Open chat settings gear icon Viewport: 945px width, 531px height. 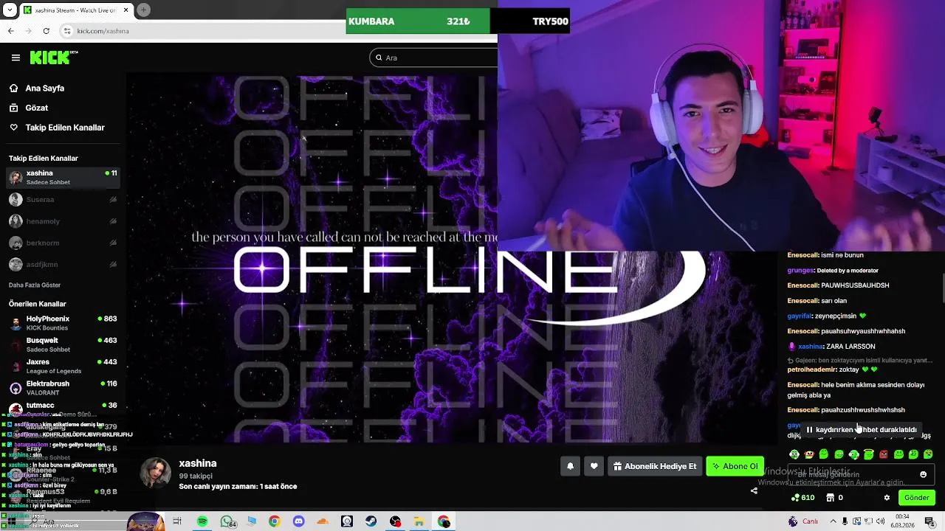click(x=887, y=498)
